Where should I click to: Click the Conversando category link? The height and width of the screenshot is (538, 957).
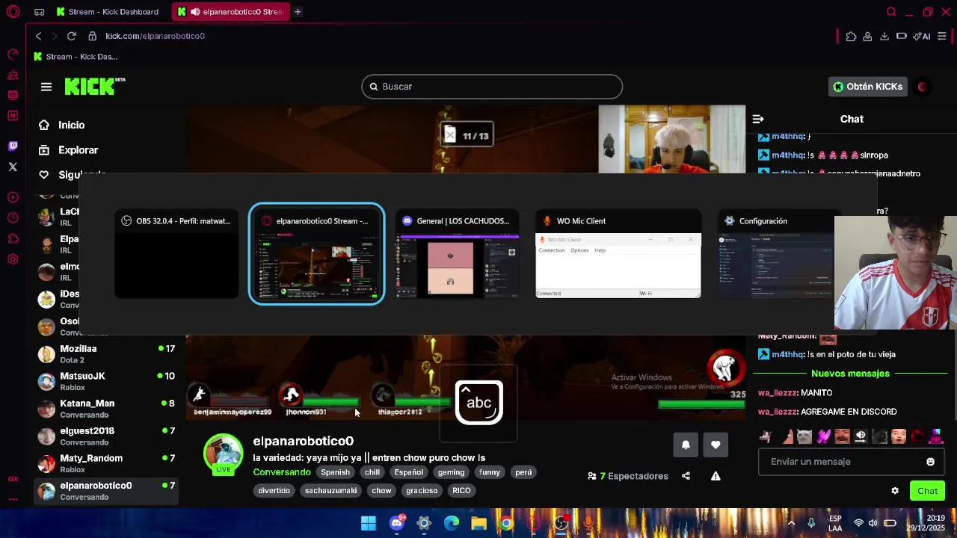282,472
